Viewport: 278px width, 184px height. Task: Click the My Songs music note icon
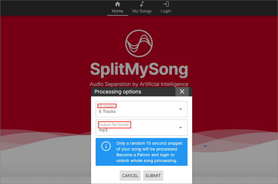tap(142, 4)
